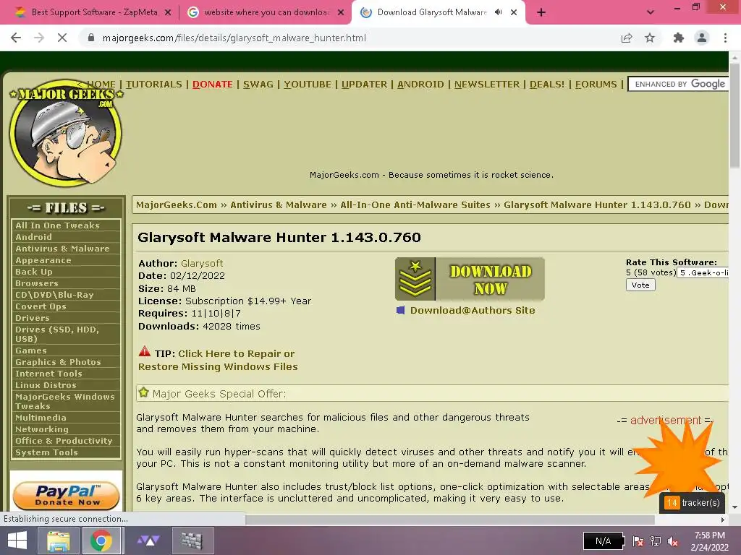
Task: Open the firewall brick taskbar app
Action: click(191, 541)
